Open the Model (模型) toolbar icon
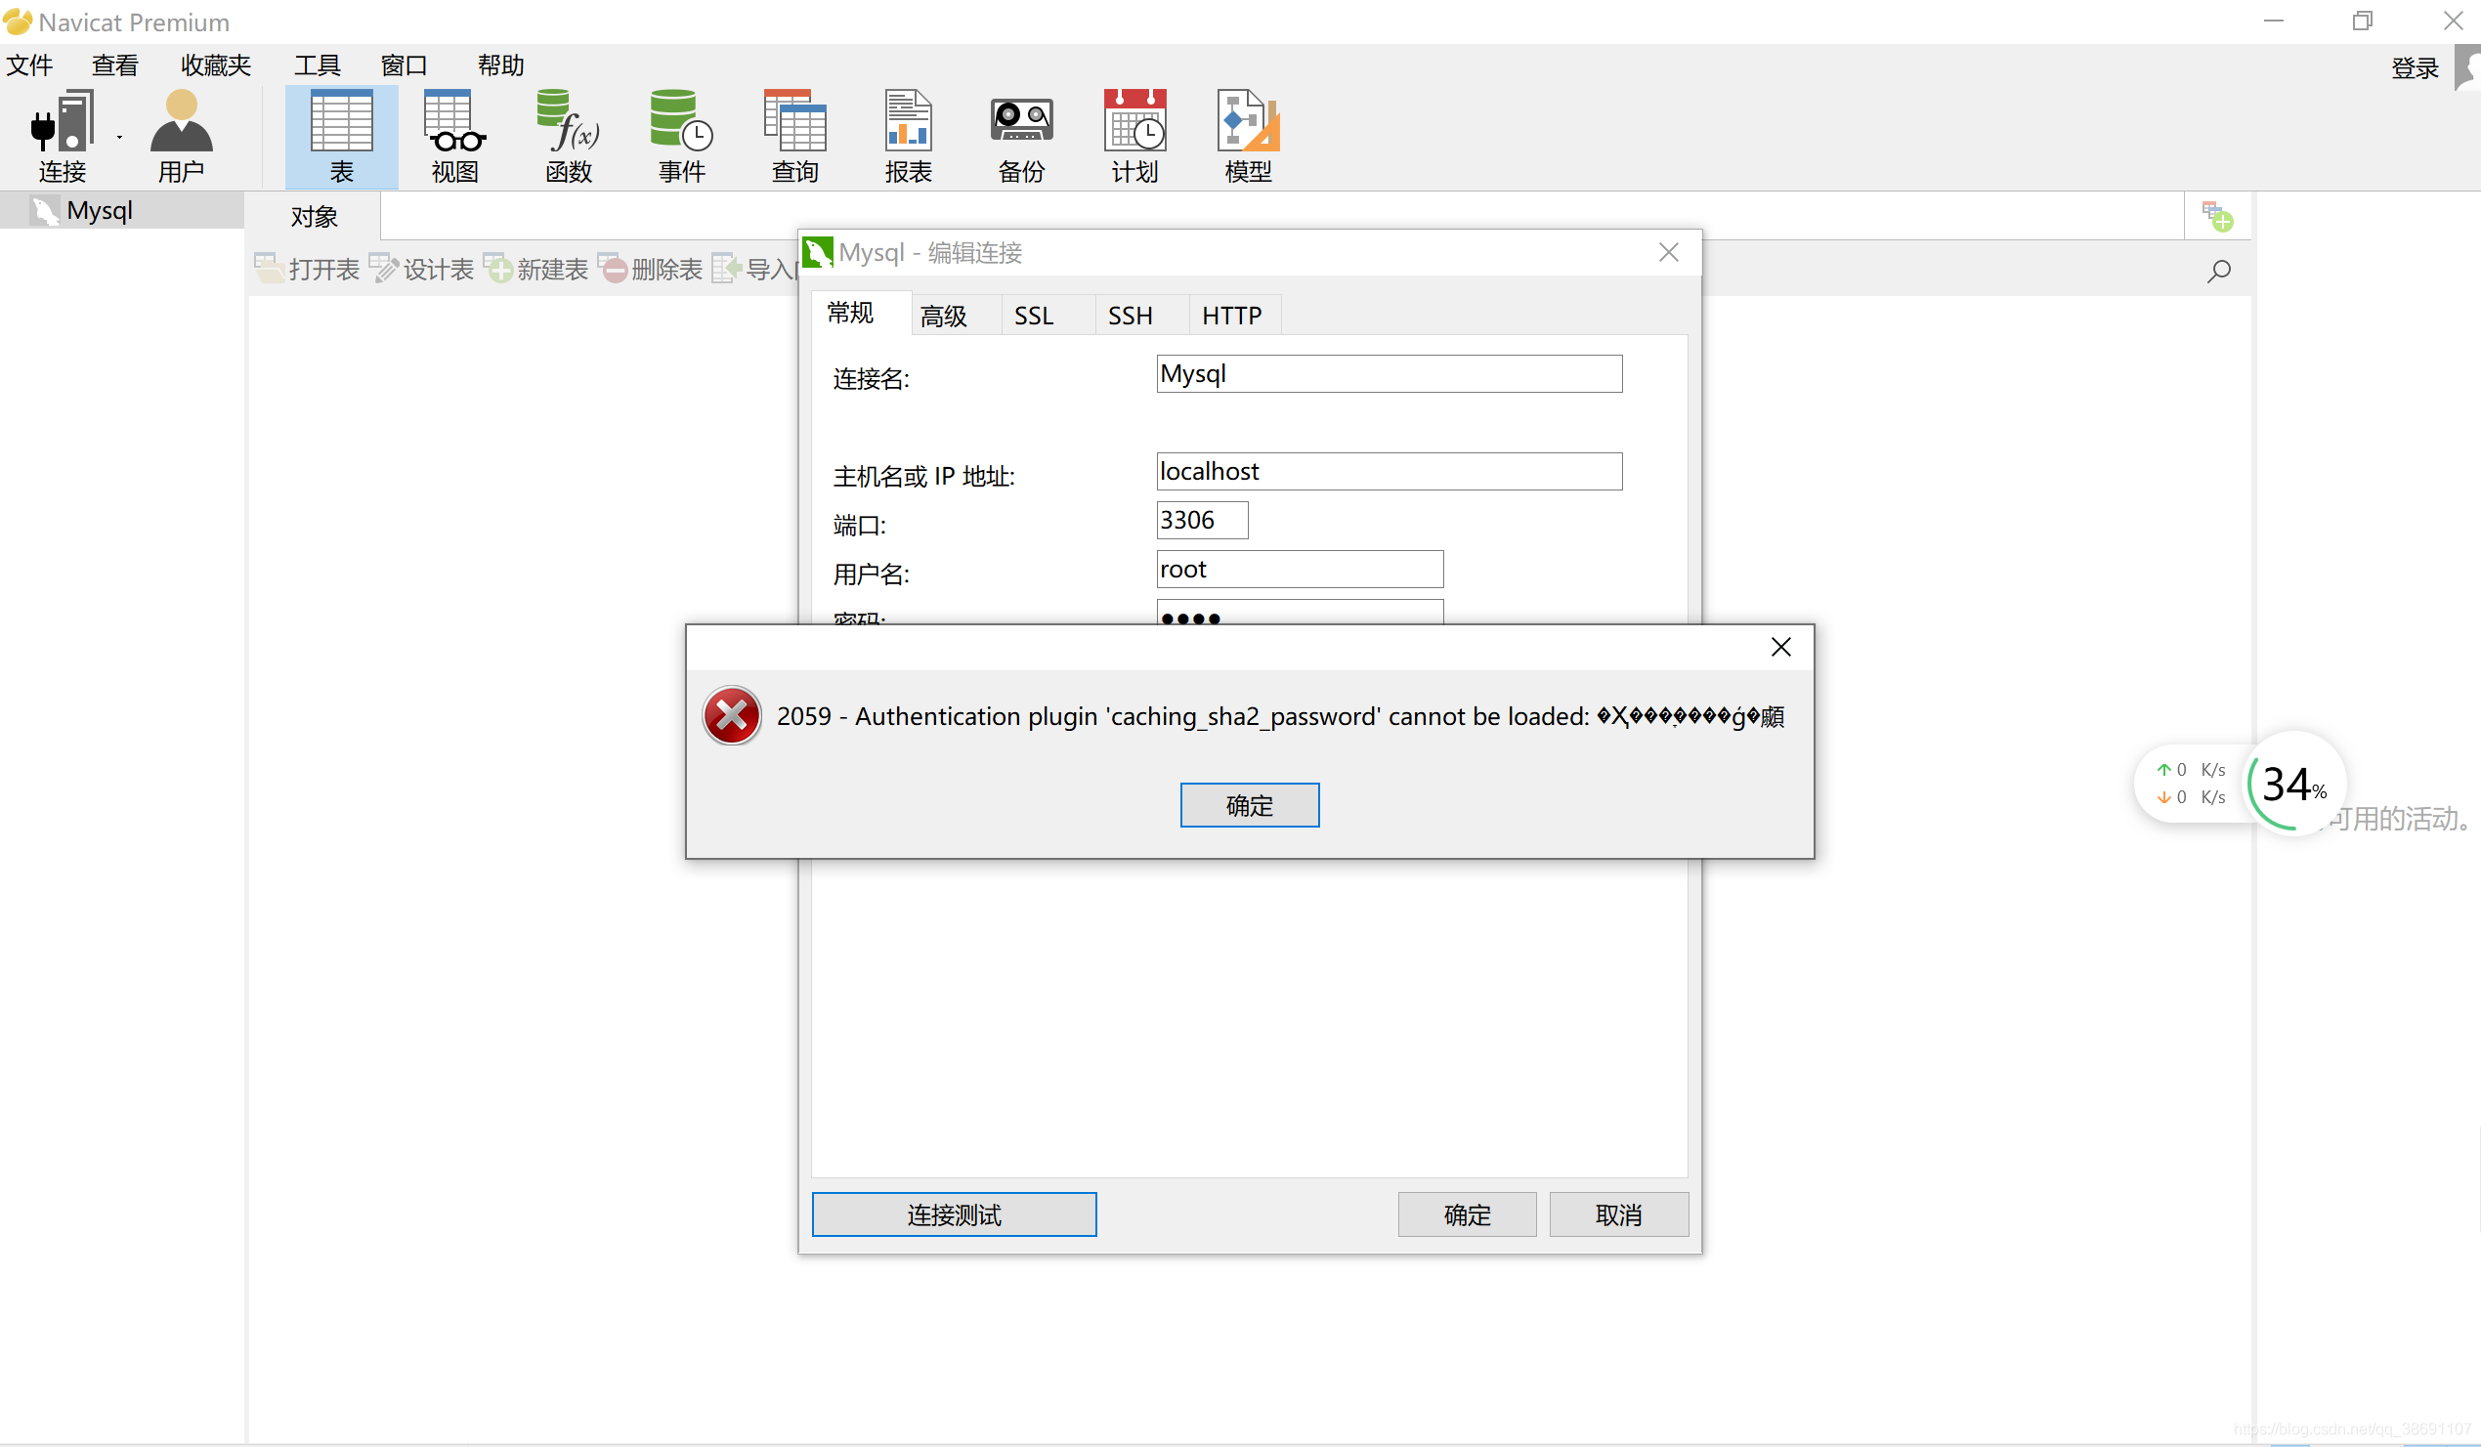The image size is (2481, 1447). tap(1248, 136)
